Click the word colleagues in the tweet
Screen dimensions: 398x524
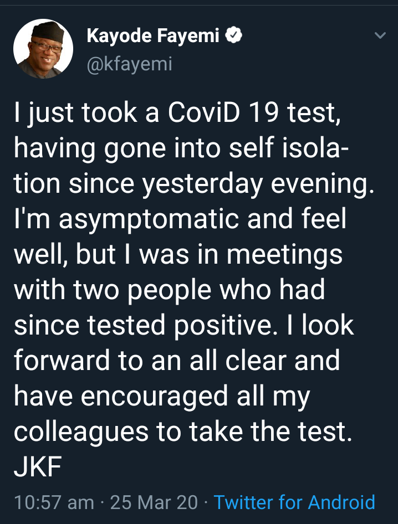pyautogui.click(x=81, y=433)
